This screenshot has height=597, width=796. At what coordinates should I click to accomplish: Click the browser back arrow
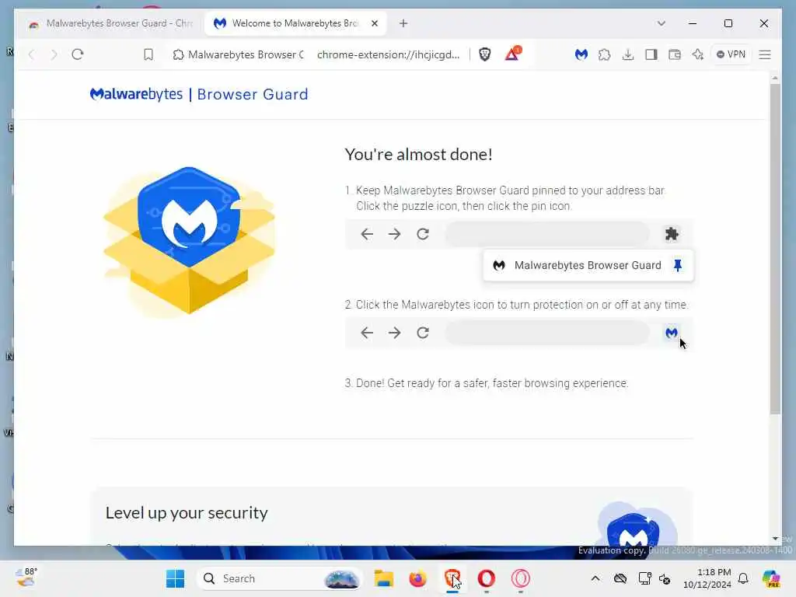pos(31,54)
